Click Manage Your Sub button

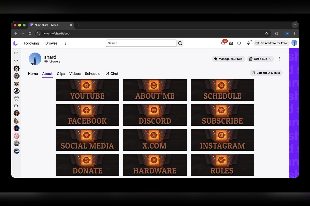click(228, 59)
